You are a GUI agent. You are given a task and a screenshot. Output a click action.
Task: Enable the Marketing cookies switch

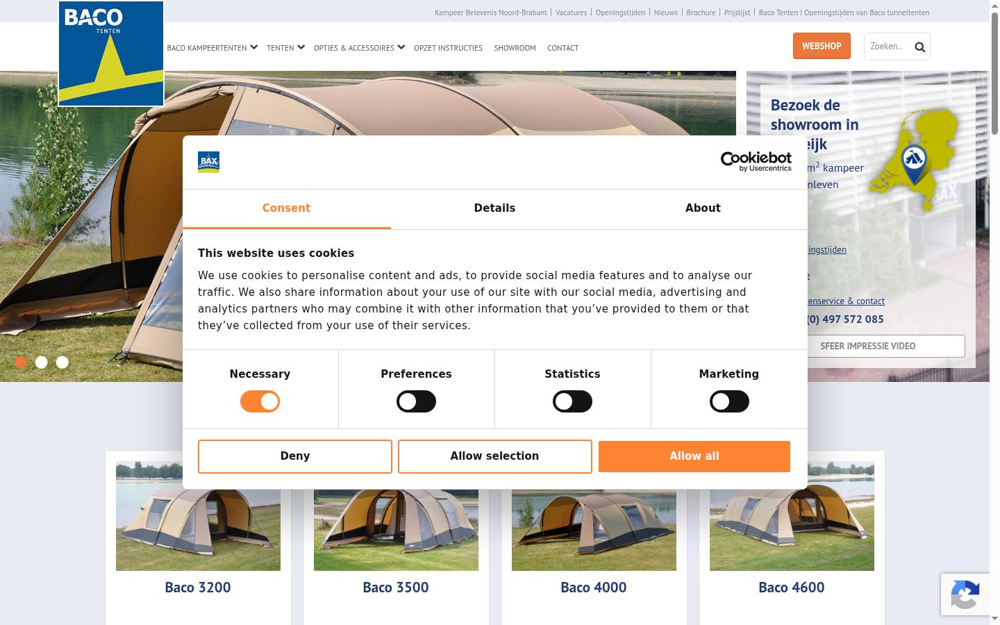[729, 401]
